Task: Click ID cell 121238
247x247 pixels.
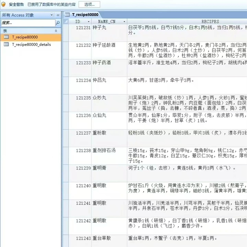Action: 80,156
